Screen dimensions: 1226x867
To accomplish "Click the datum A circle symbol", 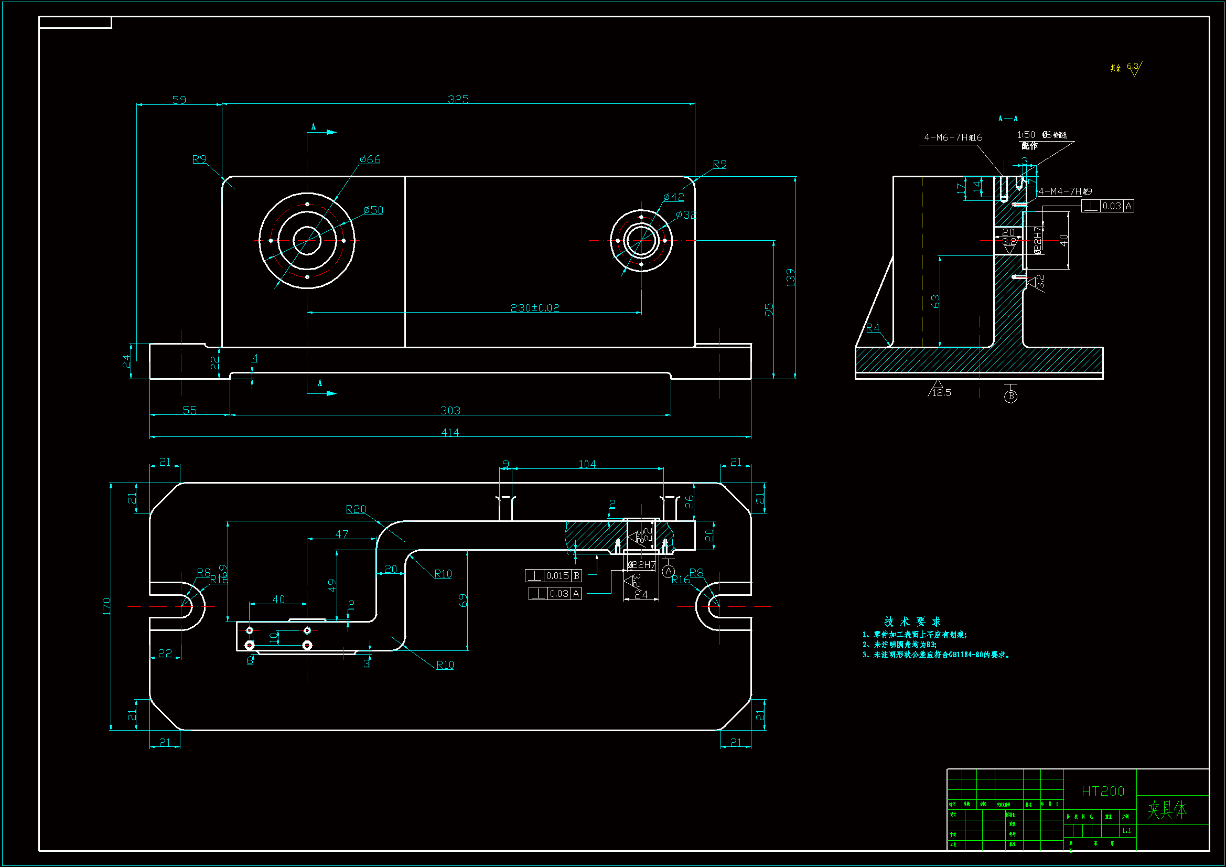I will (x=668, y=572).
